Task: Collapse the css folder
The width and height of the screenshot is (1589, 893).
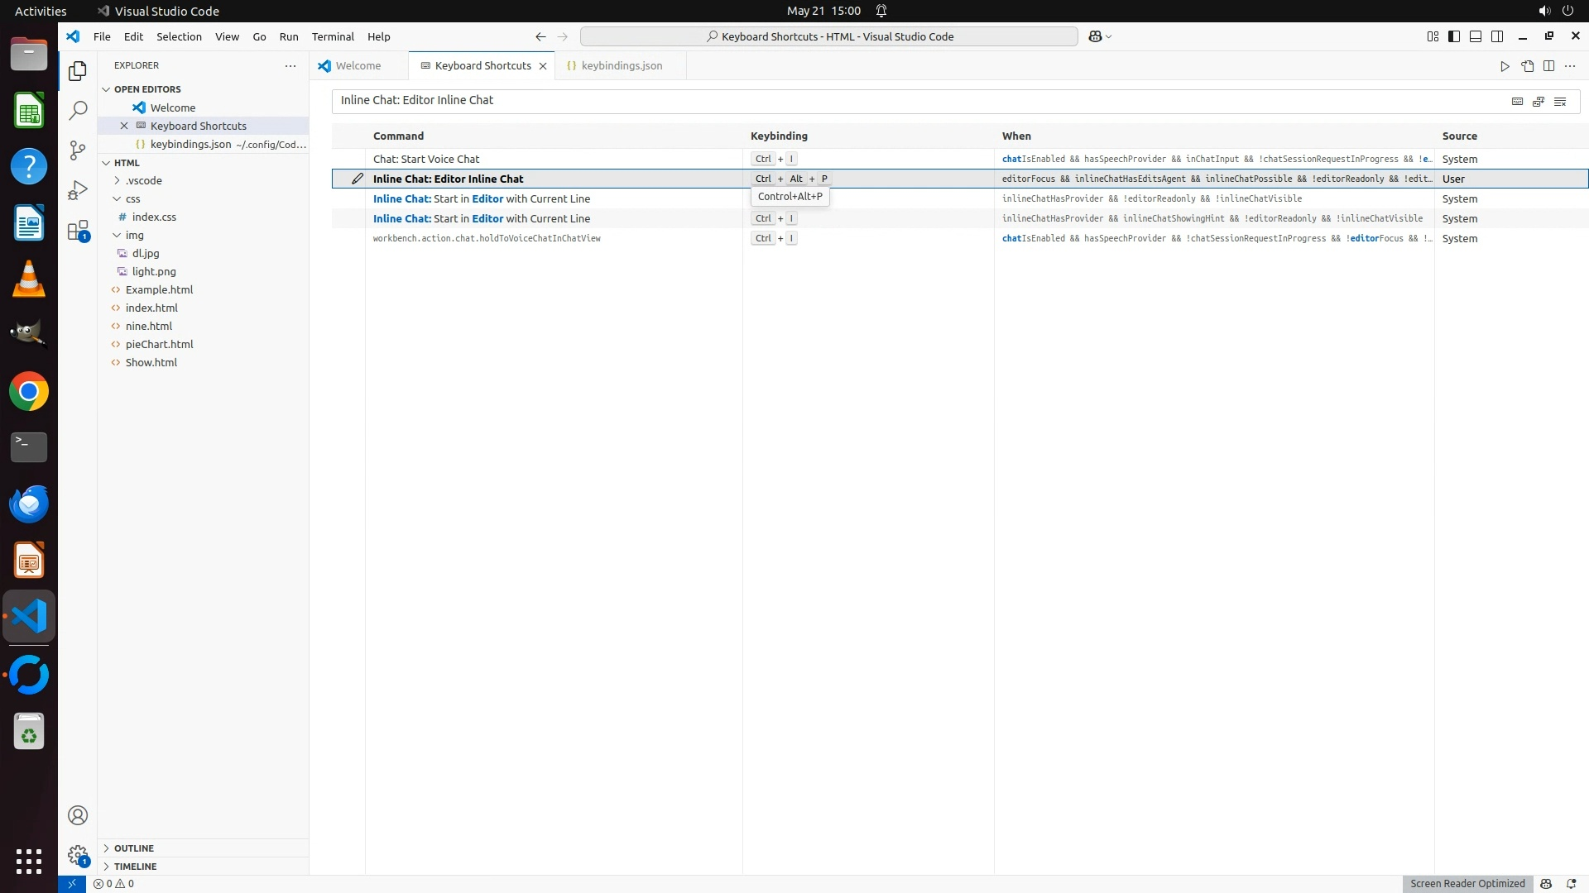Action: 132,198
